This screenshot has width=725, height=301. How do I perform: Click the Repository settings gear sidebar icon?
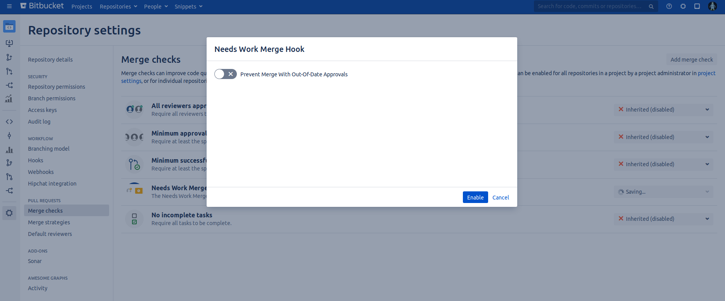9,213
